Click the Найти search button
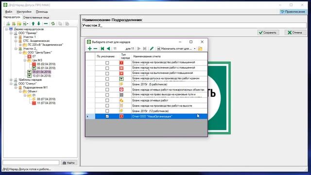 [69, 163]
